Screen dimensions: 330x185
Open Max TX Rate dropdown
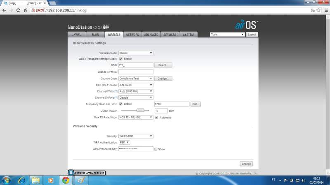tap(136, 118)
